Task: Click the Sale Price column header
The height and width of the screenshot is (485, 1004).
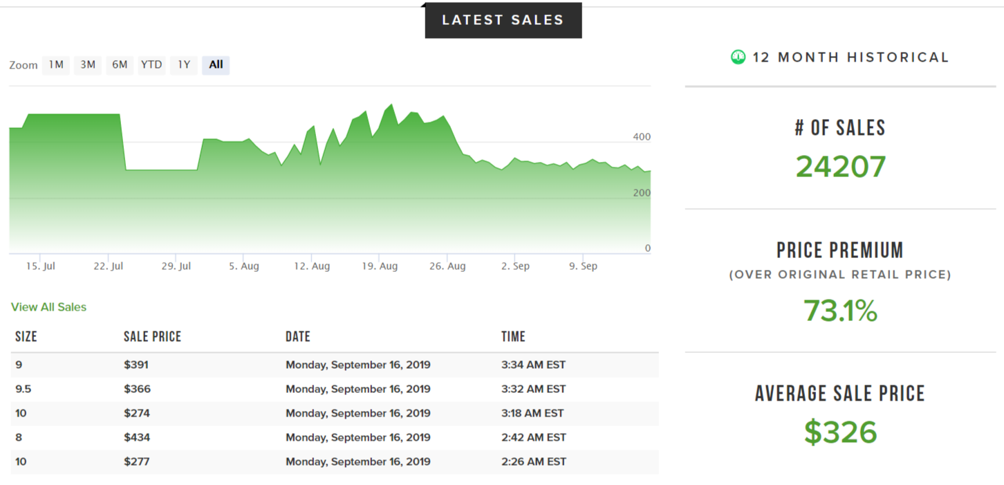Action: click(152, 337)
